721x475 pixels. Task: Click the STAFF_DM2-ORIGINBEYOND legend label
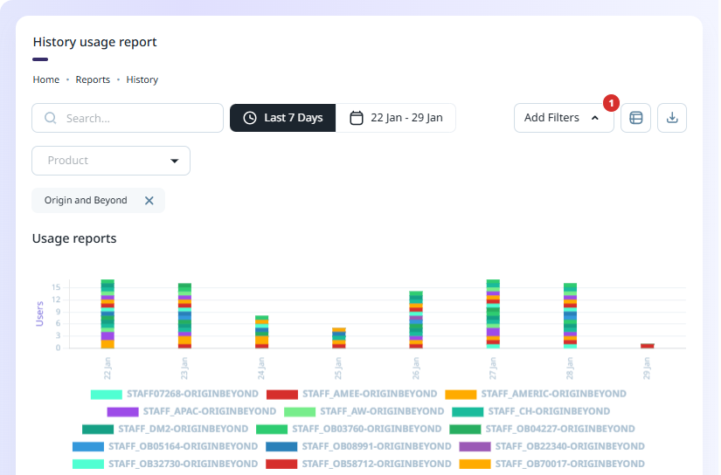point(183,429)
